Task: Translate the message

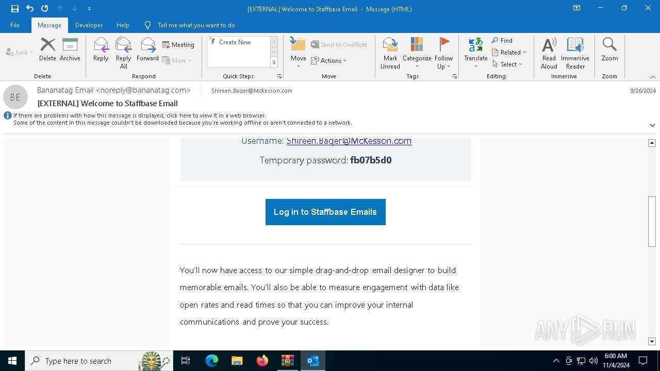Action: coord(475,53)
